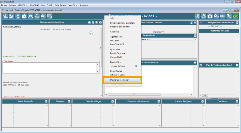Open the Fiche Patient menu

pos(60,5)
